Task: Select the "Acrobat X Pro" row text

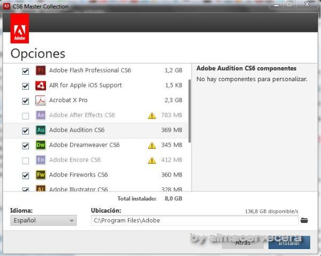Action: point(68,100)
